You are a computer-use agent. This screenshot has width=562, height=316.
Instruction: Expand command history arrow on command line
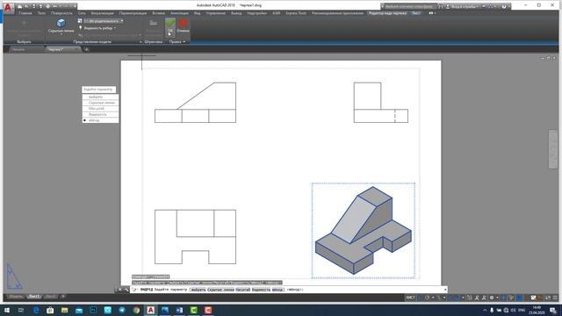445,290
